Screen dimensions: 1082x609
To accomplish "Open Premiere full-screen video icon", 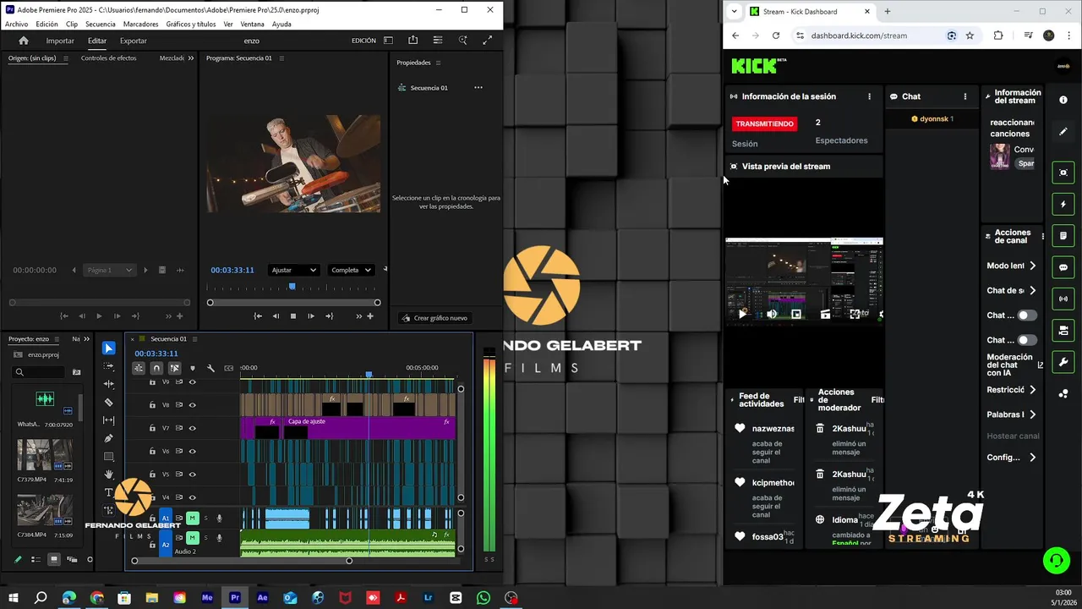I will tap(487, 40).
